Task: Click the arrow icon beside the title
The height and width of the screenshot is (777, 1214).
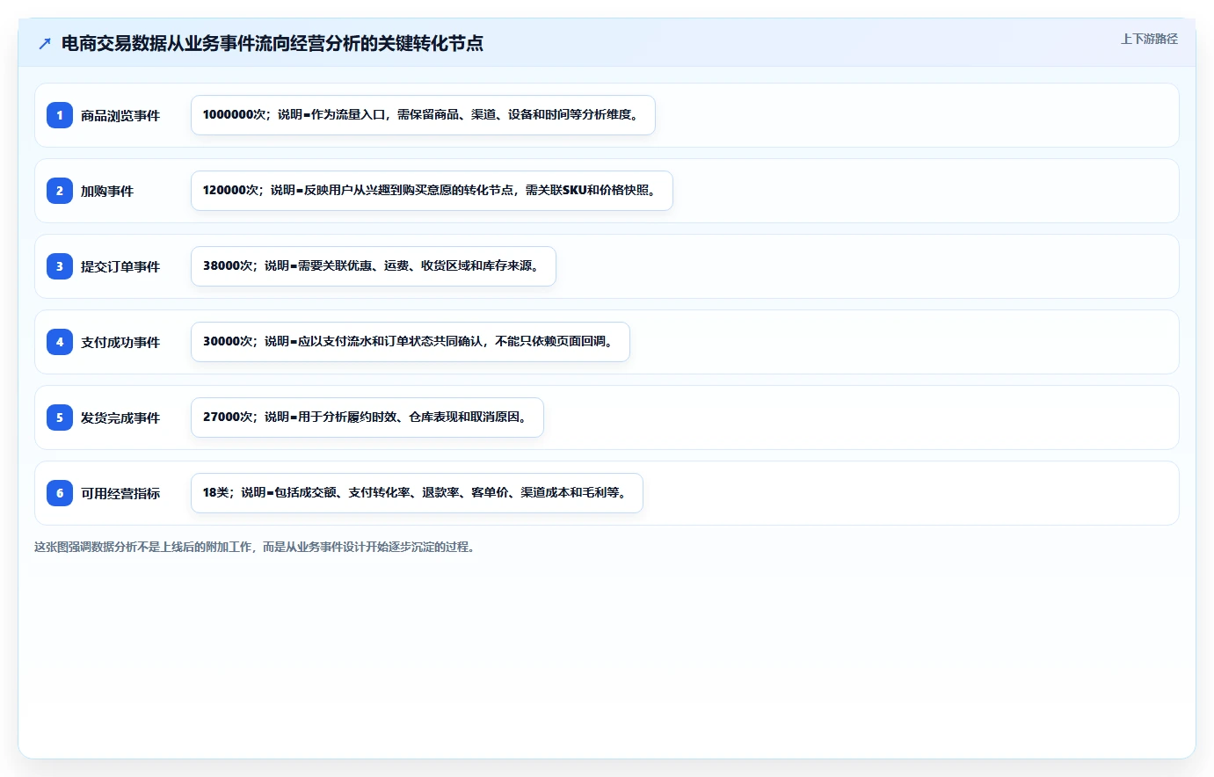Action: pos(45,43)
